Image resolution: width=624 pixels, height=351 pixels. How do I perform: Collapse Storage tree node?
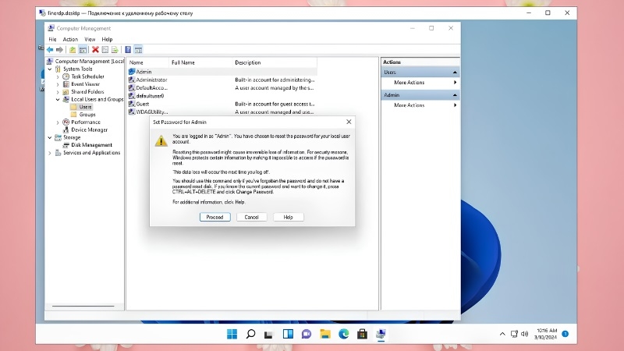(50, 137)
